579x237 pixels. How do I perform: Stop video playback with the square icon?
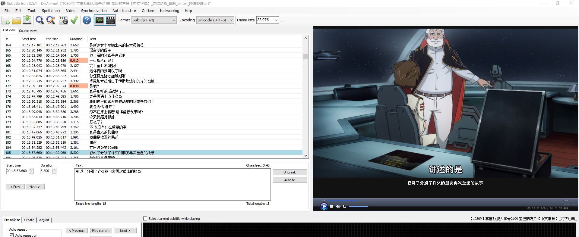coord(332,206)
